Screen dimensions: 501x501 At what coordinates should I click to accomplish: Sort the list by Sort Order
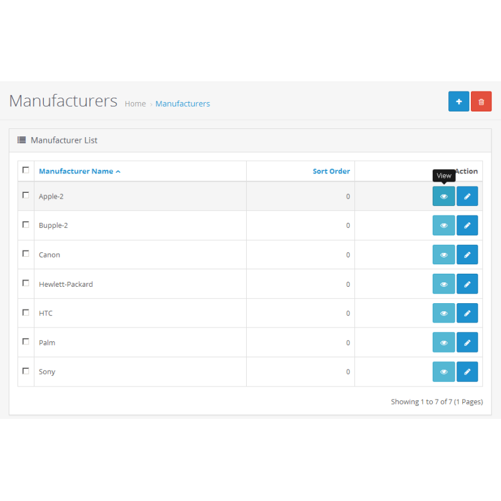331,171
